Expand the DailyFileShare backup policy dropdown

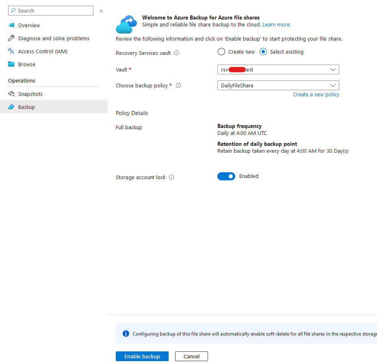pyautogui.click(x=278, y=85)
